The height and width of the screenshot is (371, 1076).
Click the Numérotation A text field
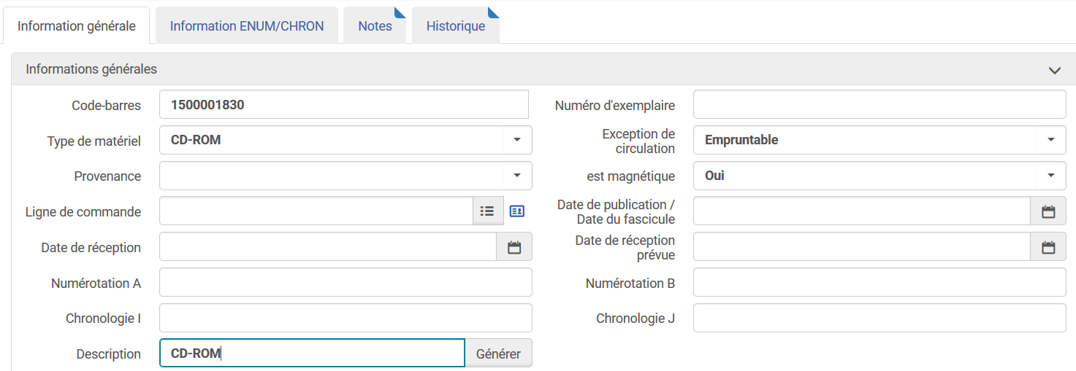345,283
